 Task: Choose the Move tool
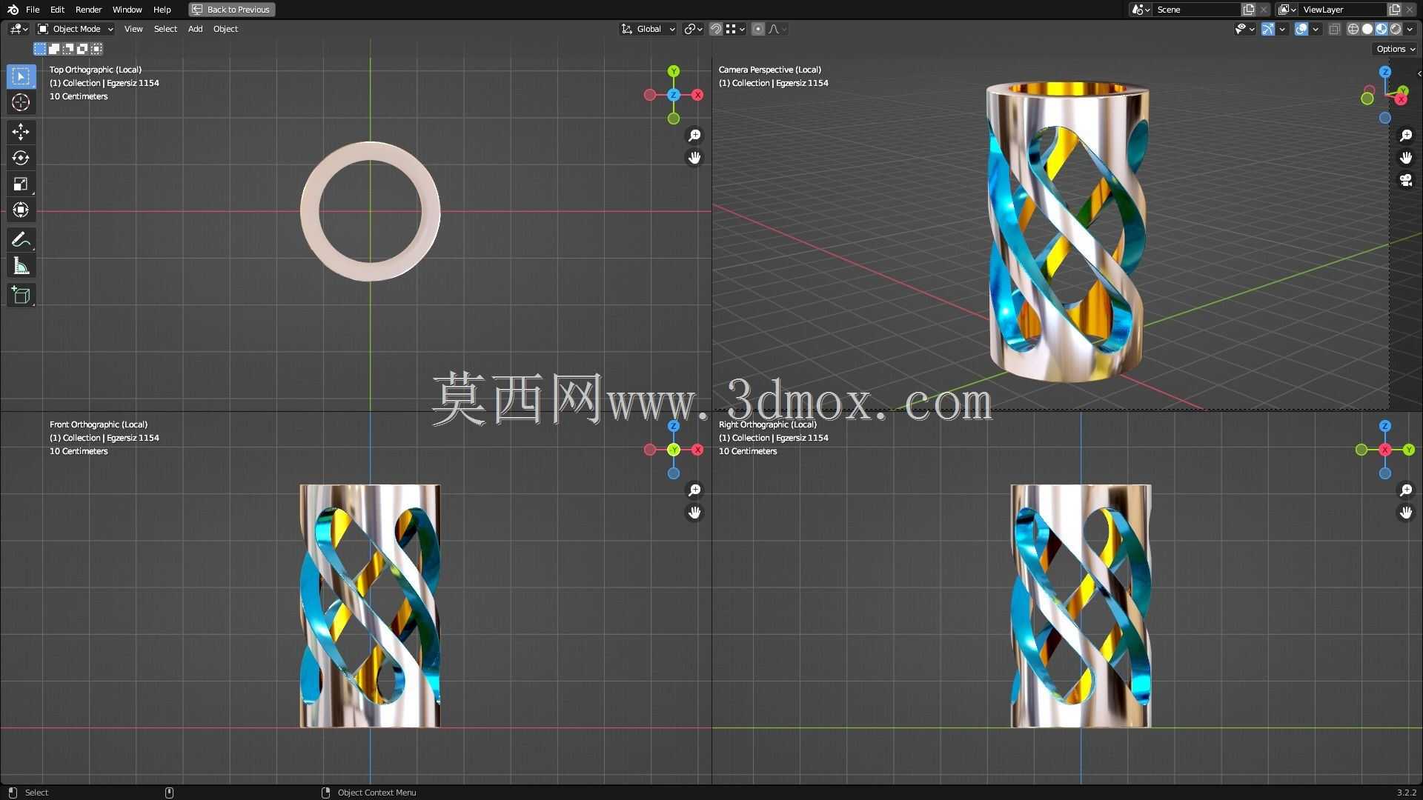pyautogui.click(x=21, y=132)
